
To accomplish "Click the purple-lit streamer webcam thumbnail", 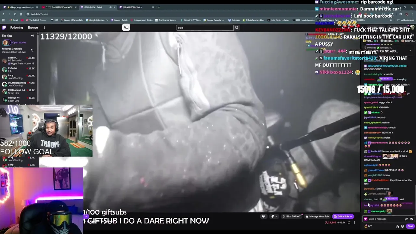I will [42, 201].
